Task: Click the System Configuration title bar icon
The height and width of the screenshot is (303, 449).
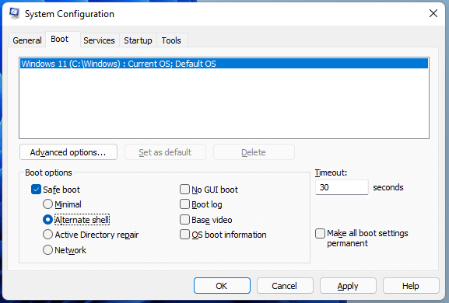Action: (14, 13)
